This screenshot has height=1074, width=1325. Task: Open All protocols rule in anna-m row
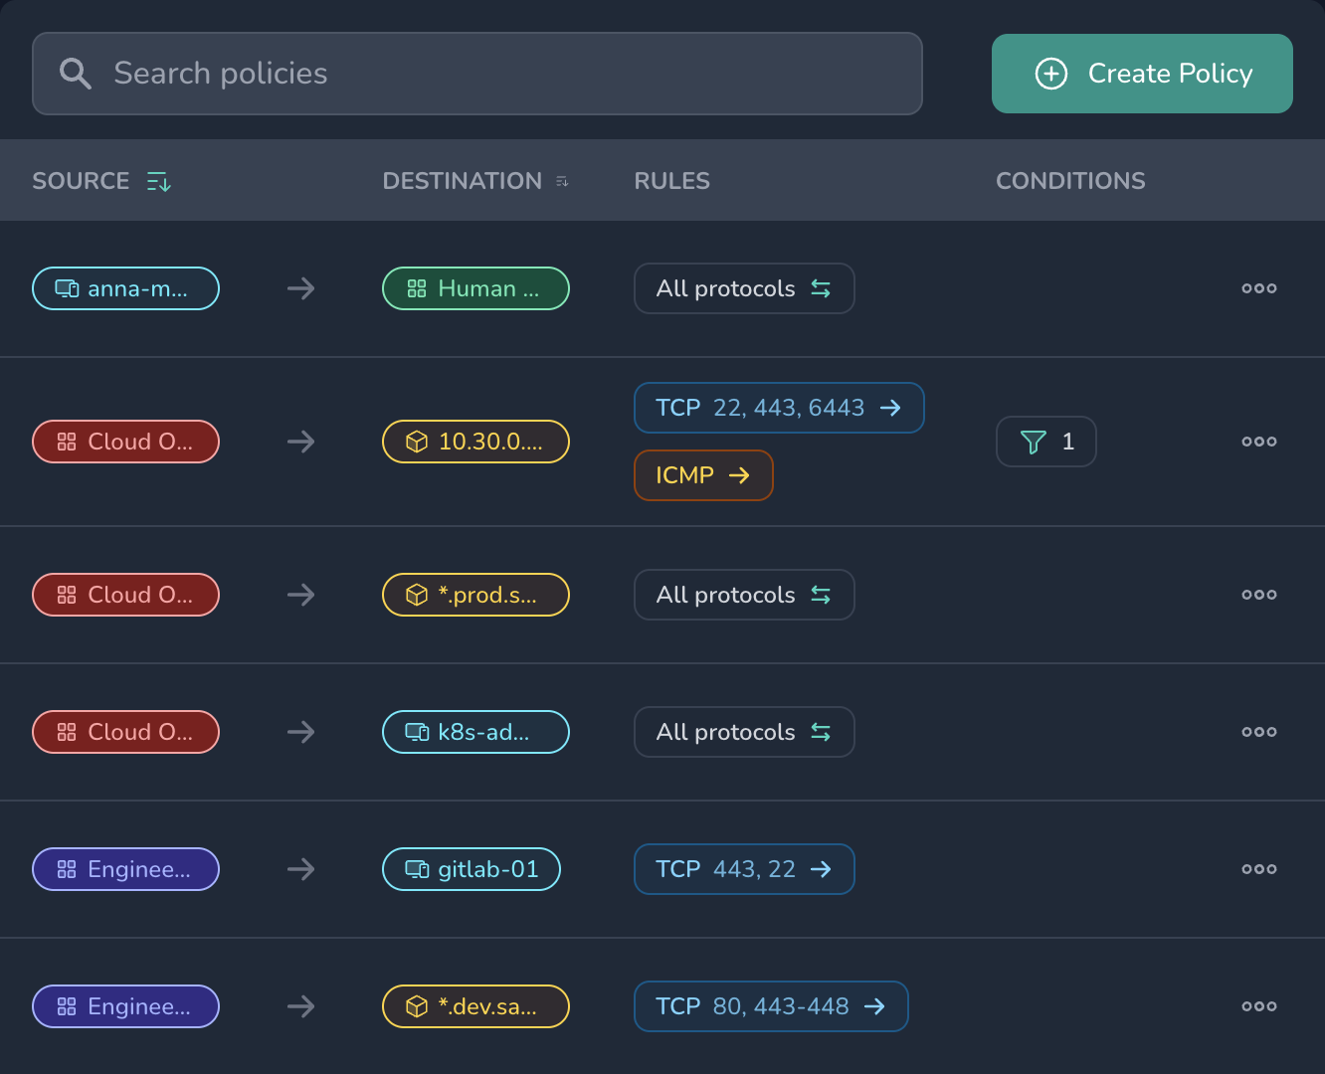(744, 288)
